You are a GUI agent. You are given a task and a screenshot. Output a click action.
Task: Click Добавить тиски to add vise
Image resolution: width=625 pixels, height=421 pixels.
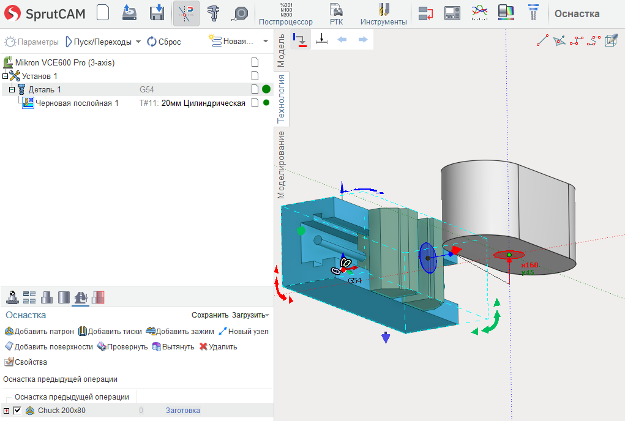(110, 332)
